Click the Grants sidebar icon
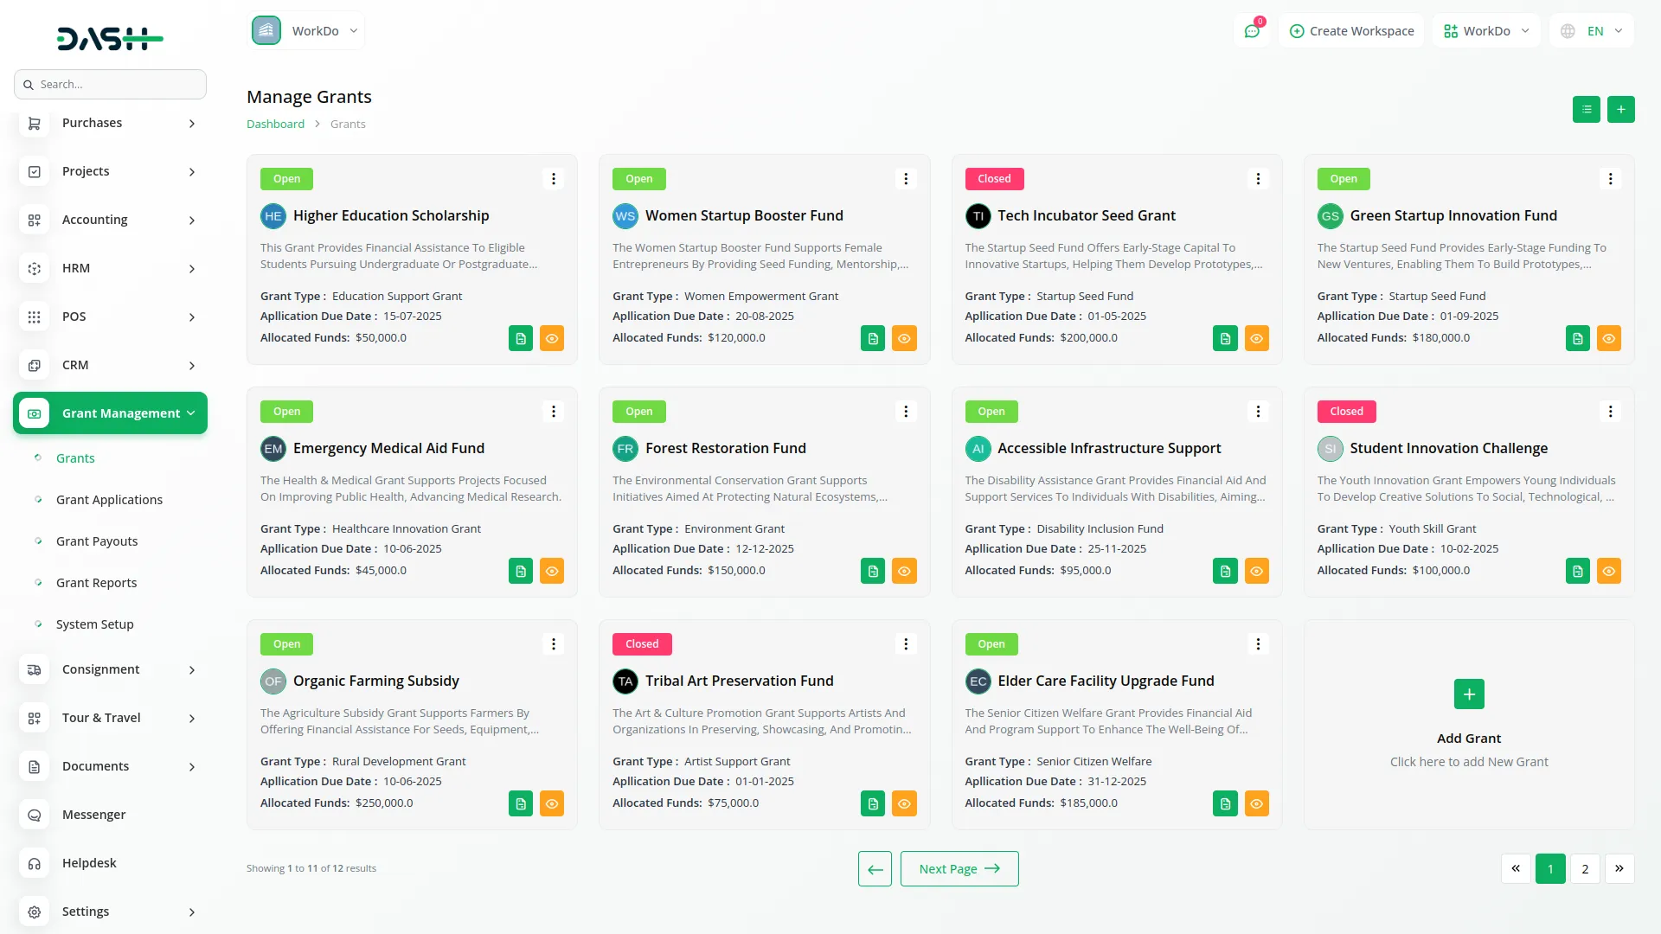Viewport: 1661px width, 934px height. (x=38, y=457)
